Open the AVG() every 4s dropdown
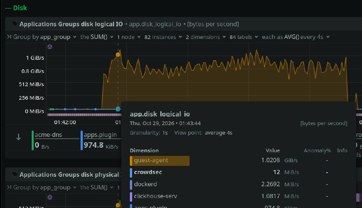362x208 pixels. tap(296, 37)
